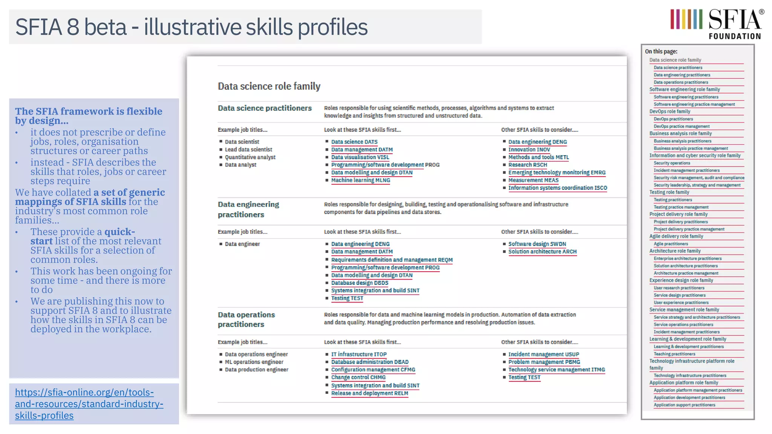Open the Data science DATS skill link
This screenshot has width=772, height=434.
tap(354, 142)
